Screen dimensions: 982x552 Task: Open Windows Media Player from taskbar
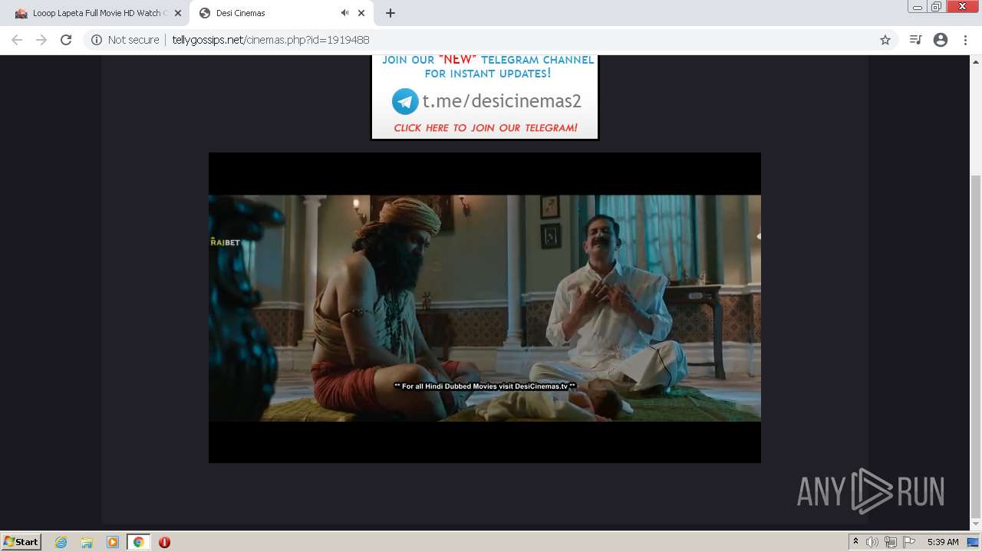(113, 542)
